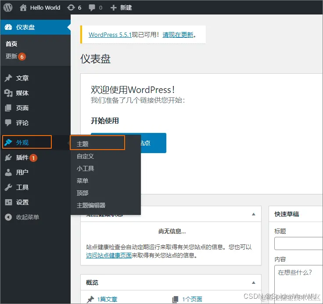Click the collapse arrow icon beside 收起菜单

8,217
